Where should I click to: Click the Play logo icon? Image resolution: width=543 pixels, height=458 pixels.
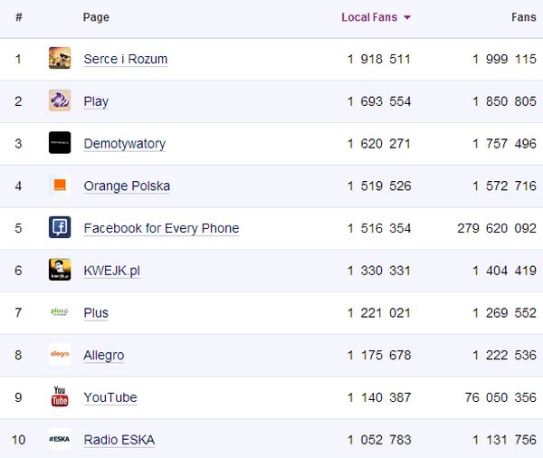pos(60,100)
